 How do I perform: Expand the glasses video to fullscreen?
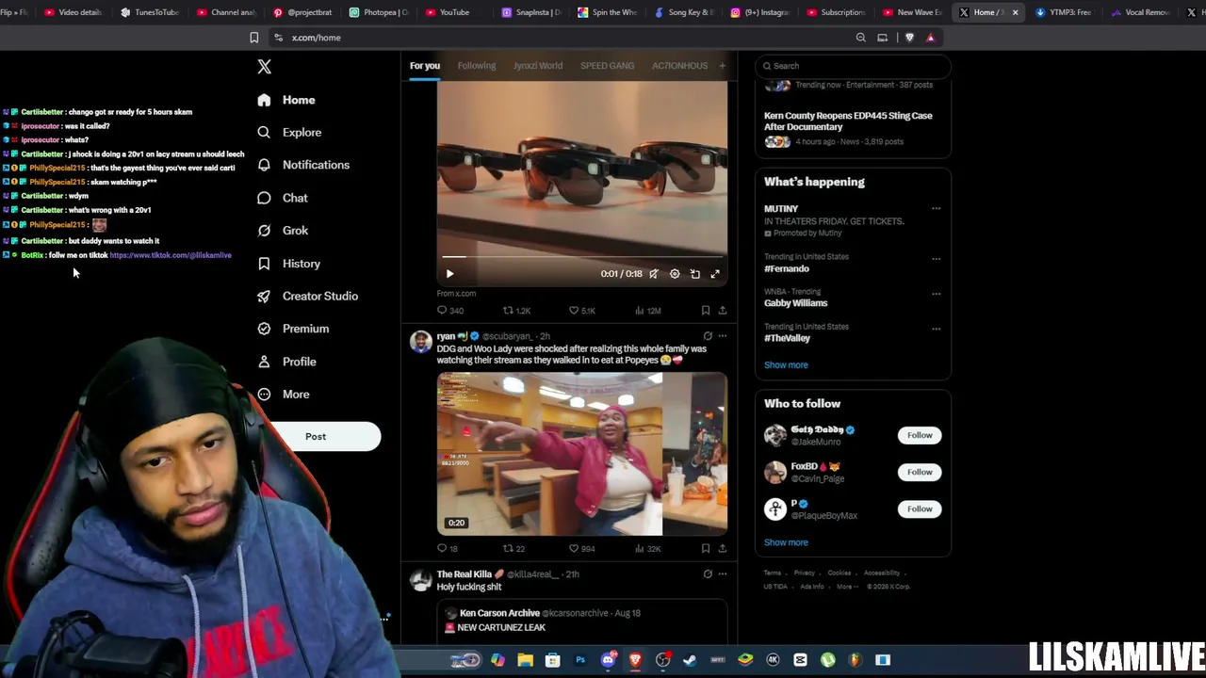pos(715,274)
